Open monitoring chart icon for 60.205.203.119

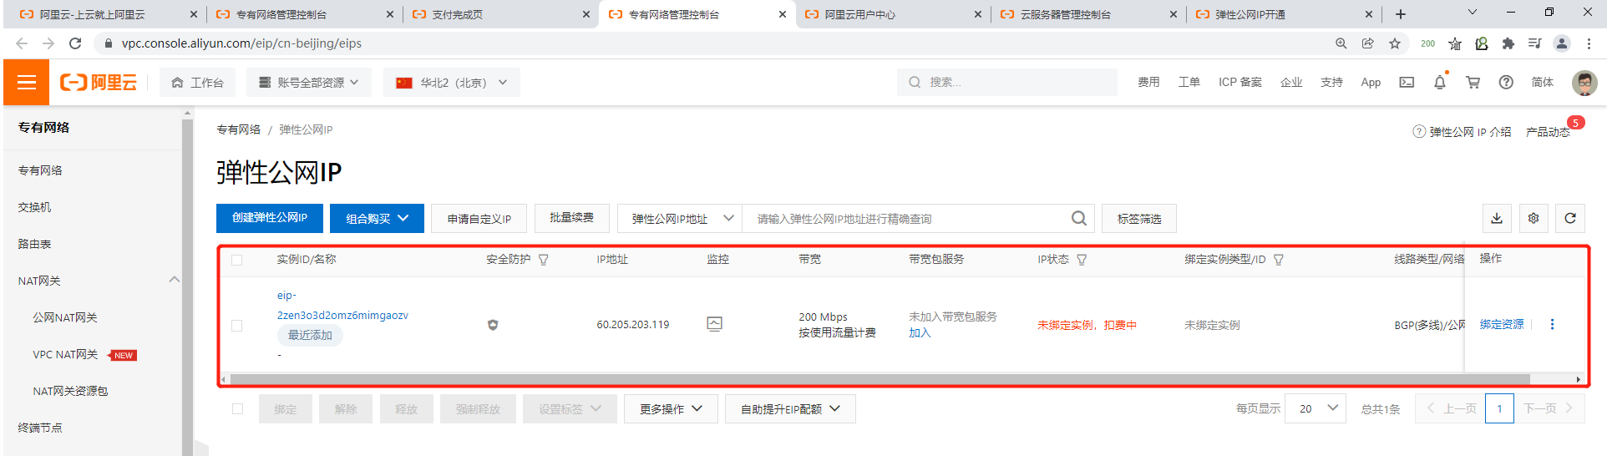tap(714, 324)
